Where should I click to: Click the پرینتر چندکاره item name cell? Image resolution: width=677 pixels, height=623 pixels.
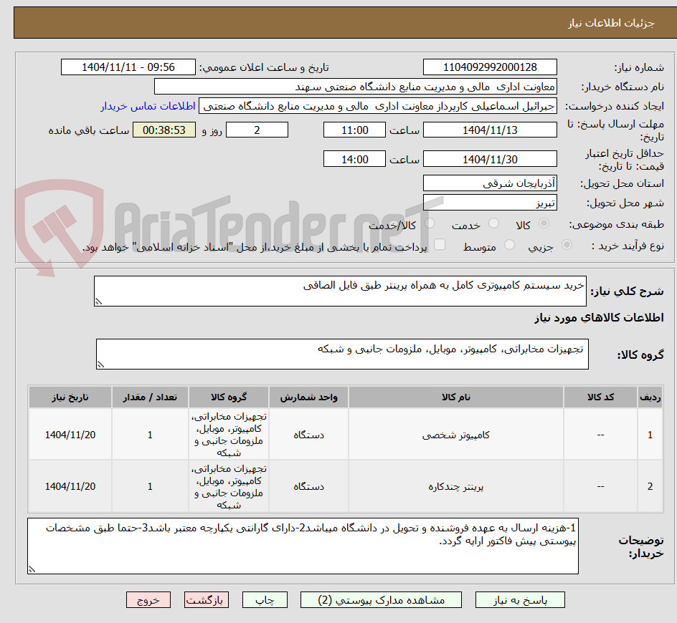pyautogui.click(x=456, y=486)
